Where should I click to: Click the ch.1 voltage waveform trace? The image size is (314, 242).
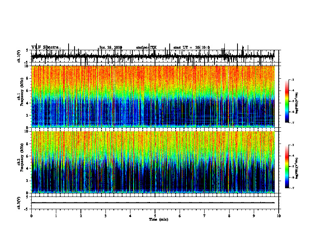(x=153, y=56)
